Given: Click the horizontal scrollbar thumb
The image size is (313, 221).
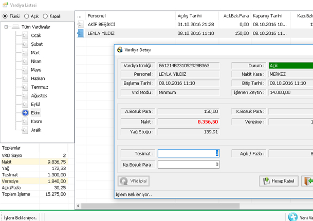Looking at the screenshot, I should 160,206.
